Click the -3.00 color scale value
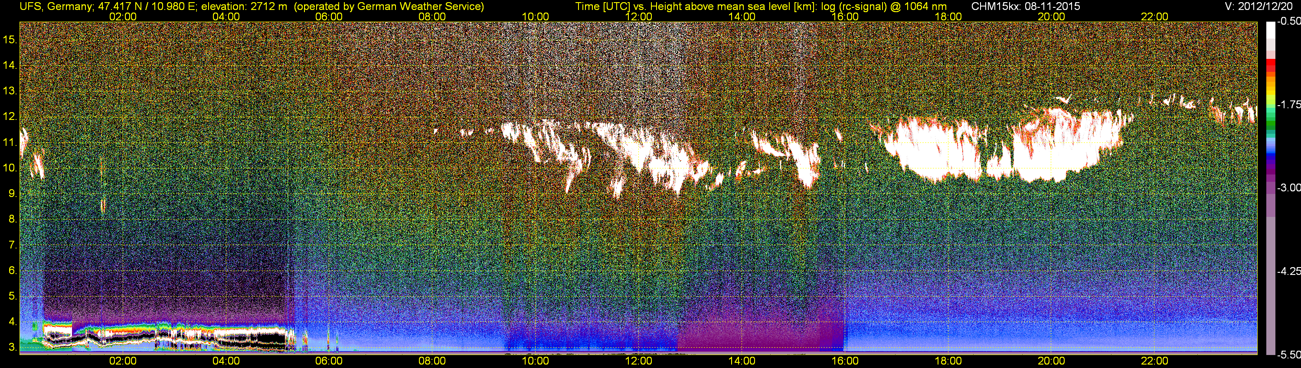 coord(1288,187)
